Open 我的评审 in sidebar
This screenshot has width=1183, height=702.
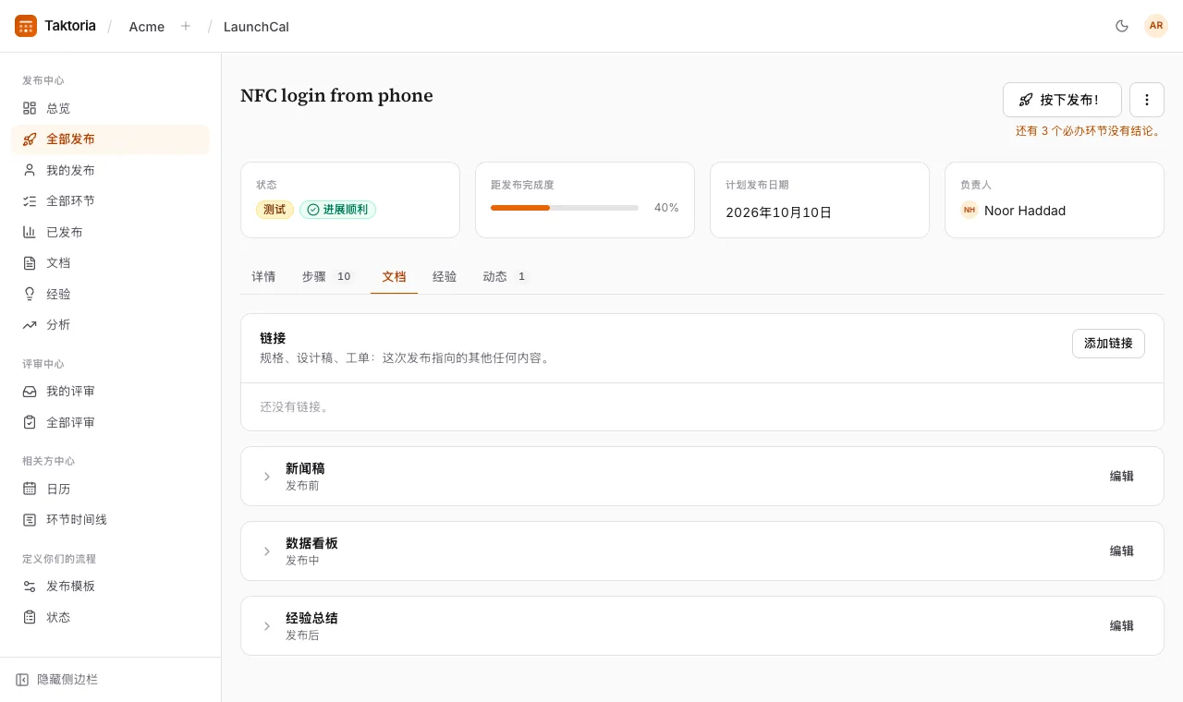click(x=110, y=391)
